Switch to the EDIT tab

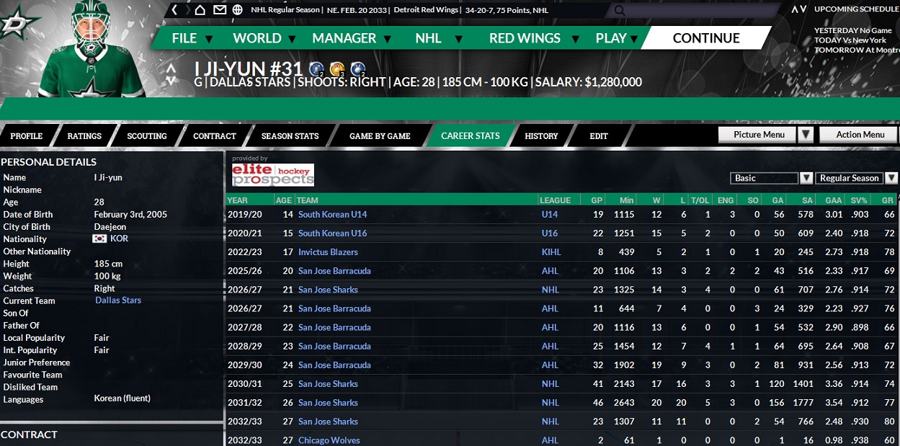tap(599, 135)
